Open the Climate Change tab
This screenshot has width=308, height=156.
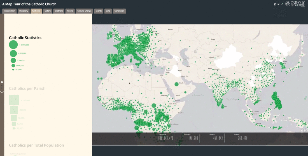pyautogui.click(x=84, y=11)
